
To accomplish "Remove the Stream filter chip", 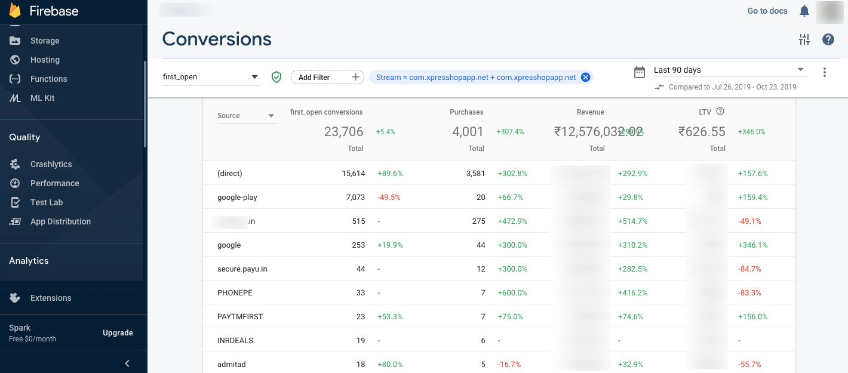I will [x=585, y=77].
